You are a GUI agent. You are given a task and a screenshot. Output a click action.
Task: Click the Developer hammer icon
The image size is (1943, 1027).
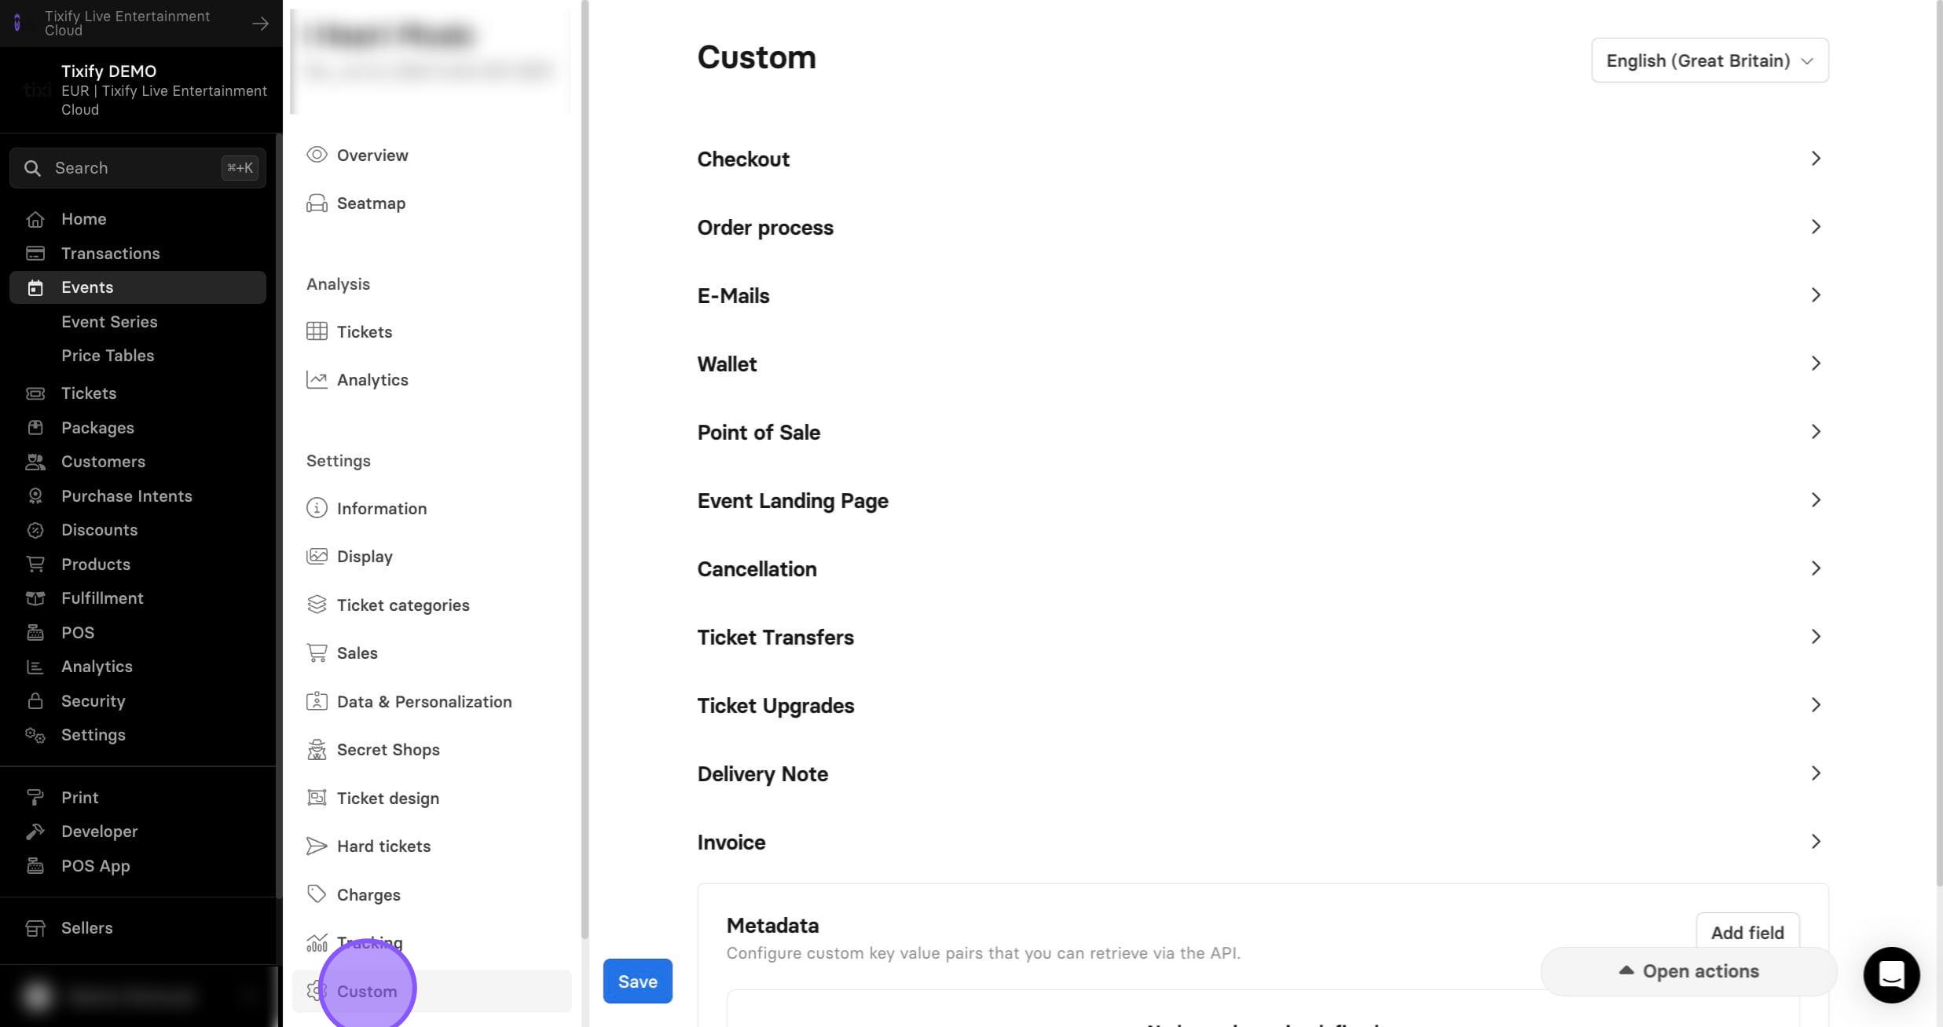pos(35,831)
